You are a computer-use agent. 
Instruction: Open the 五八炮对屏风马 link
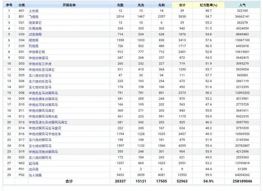point(40,157)
